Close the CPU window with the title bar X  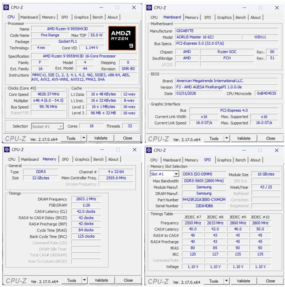(134, 7)
